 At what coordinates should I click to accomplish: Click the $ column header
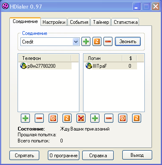click(x=129, y=58)
